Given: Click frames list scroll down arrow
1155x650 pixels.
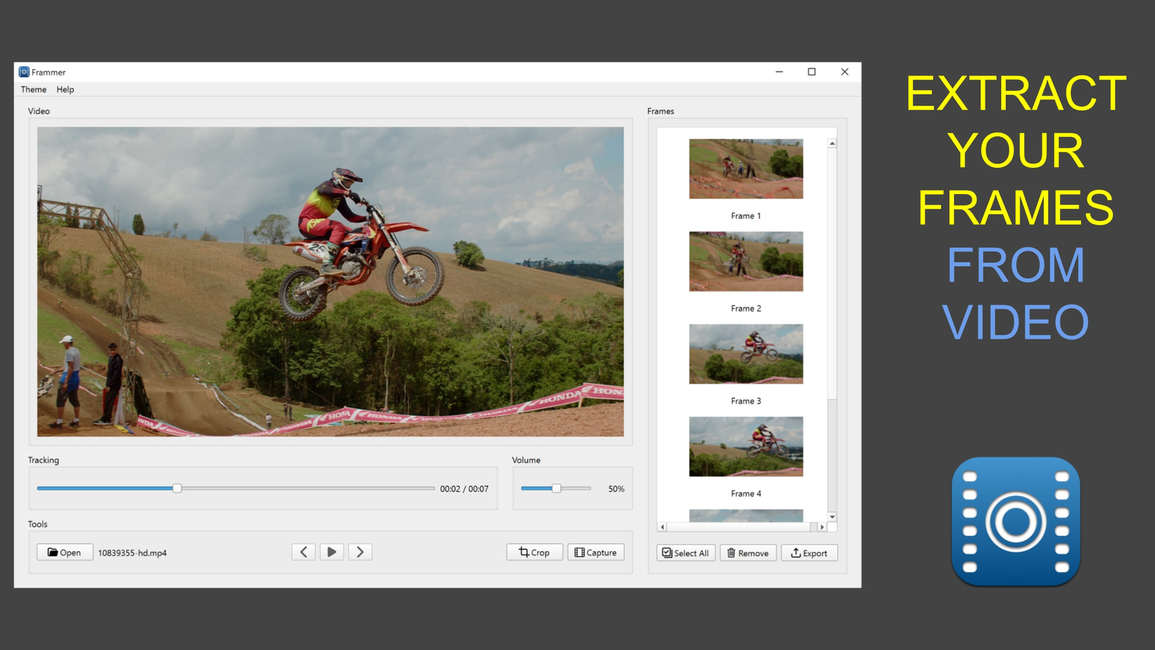Looking at the screenshot, I should [832, 517].
